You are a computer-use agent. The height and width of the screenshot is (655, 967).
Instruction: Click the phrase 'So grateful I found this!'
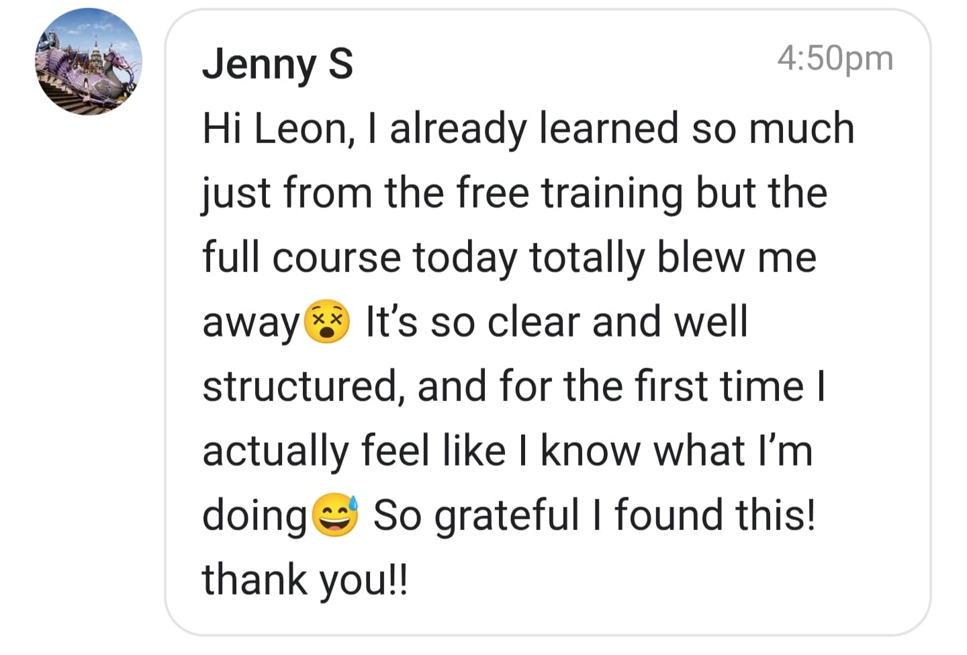coord(594,515)
